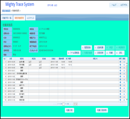Go to the first page of the table pager
130x119 pixels.
[x=54, y=104]
